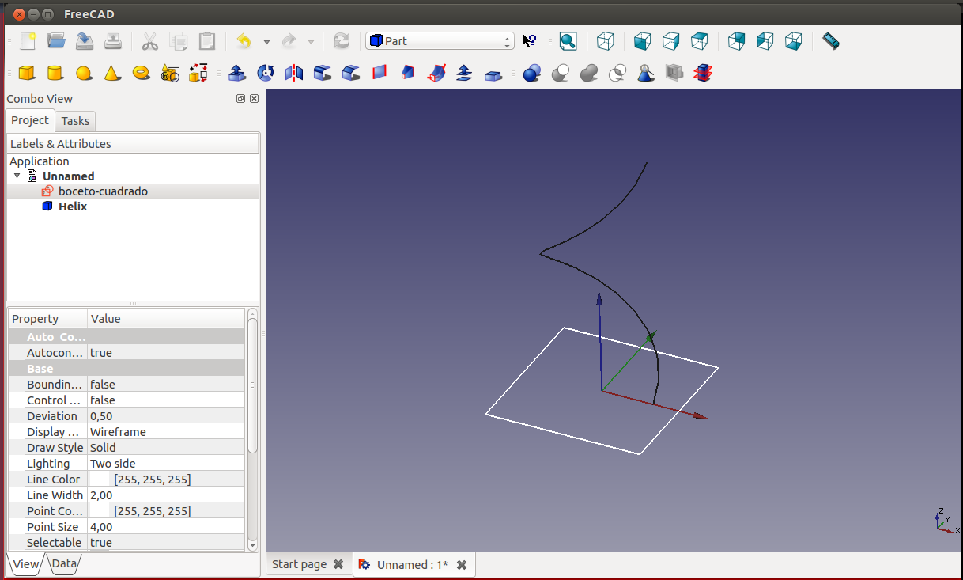Click the Cylinder primitive icon
This screenshot has width=963, height=580.
pyautogui.click(x=55, y=74)
